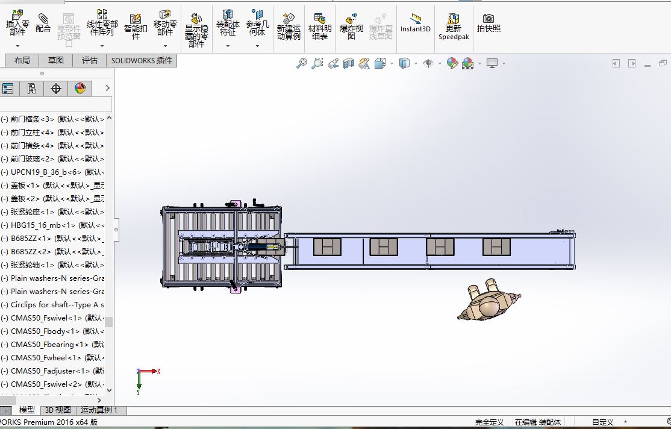Open FeatureManager design tree tab
The image size is (671, 429).
tap(8, 89)
